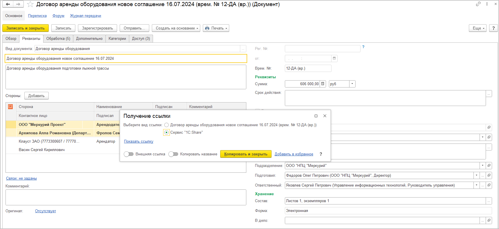Screen dimensions: 499x229
Task: Click the help question mark near Рег. №
Action: (x=363, y=47)
